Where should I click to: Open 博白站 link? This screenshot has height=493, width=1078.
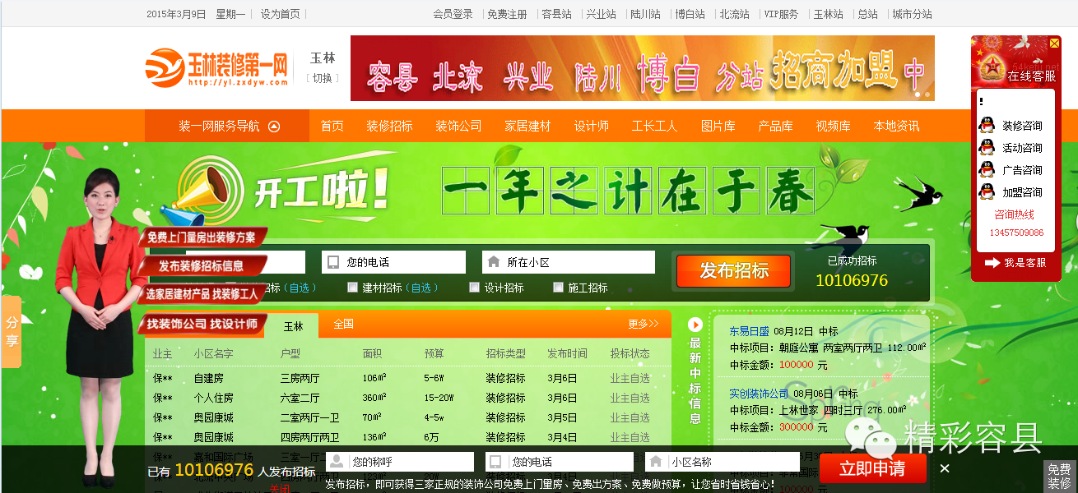pos(690,14)
